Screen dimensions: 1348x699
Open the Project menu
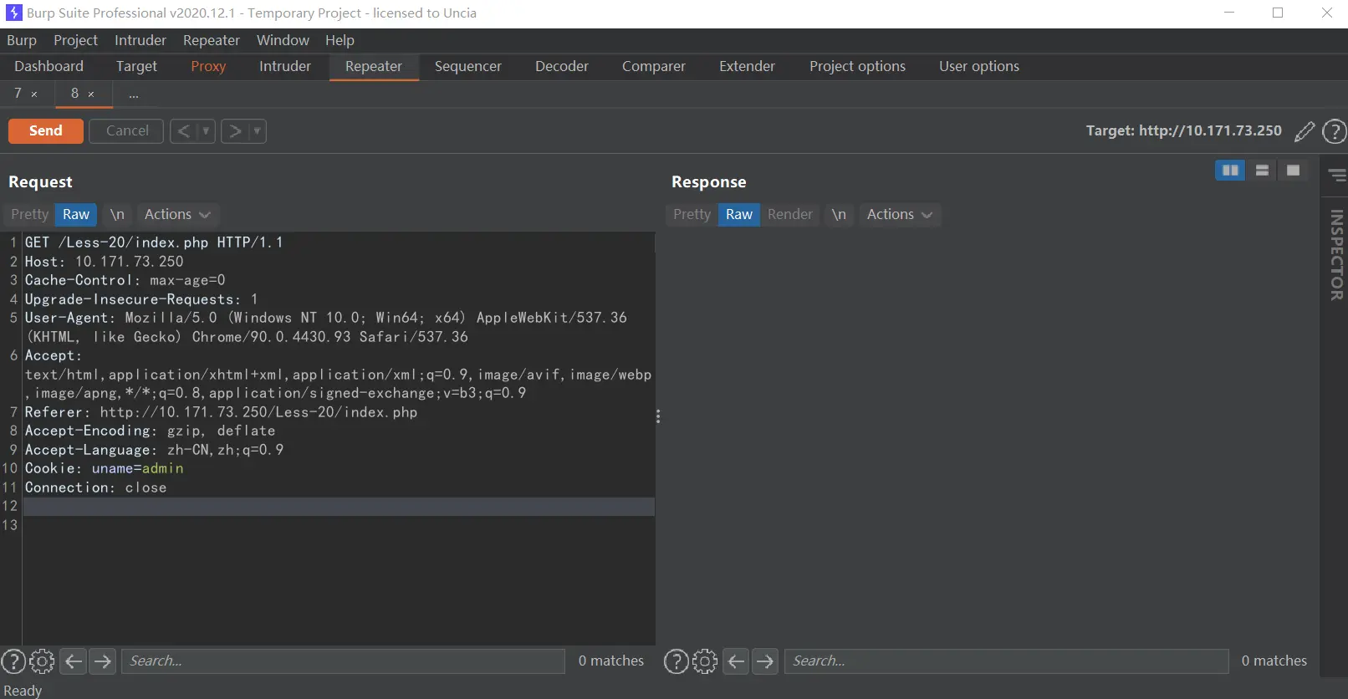(75, 40)
